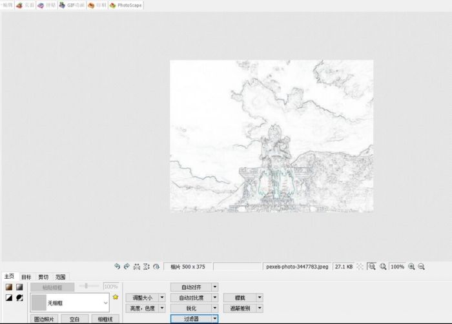This screenshot has height=324, width=452.
Task: Expand the 过滤器 filter dropdown arrow
Action: (215, 319)
